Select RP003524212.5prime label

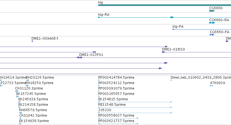coord(116,83)
